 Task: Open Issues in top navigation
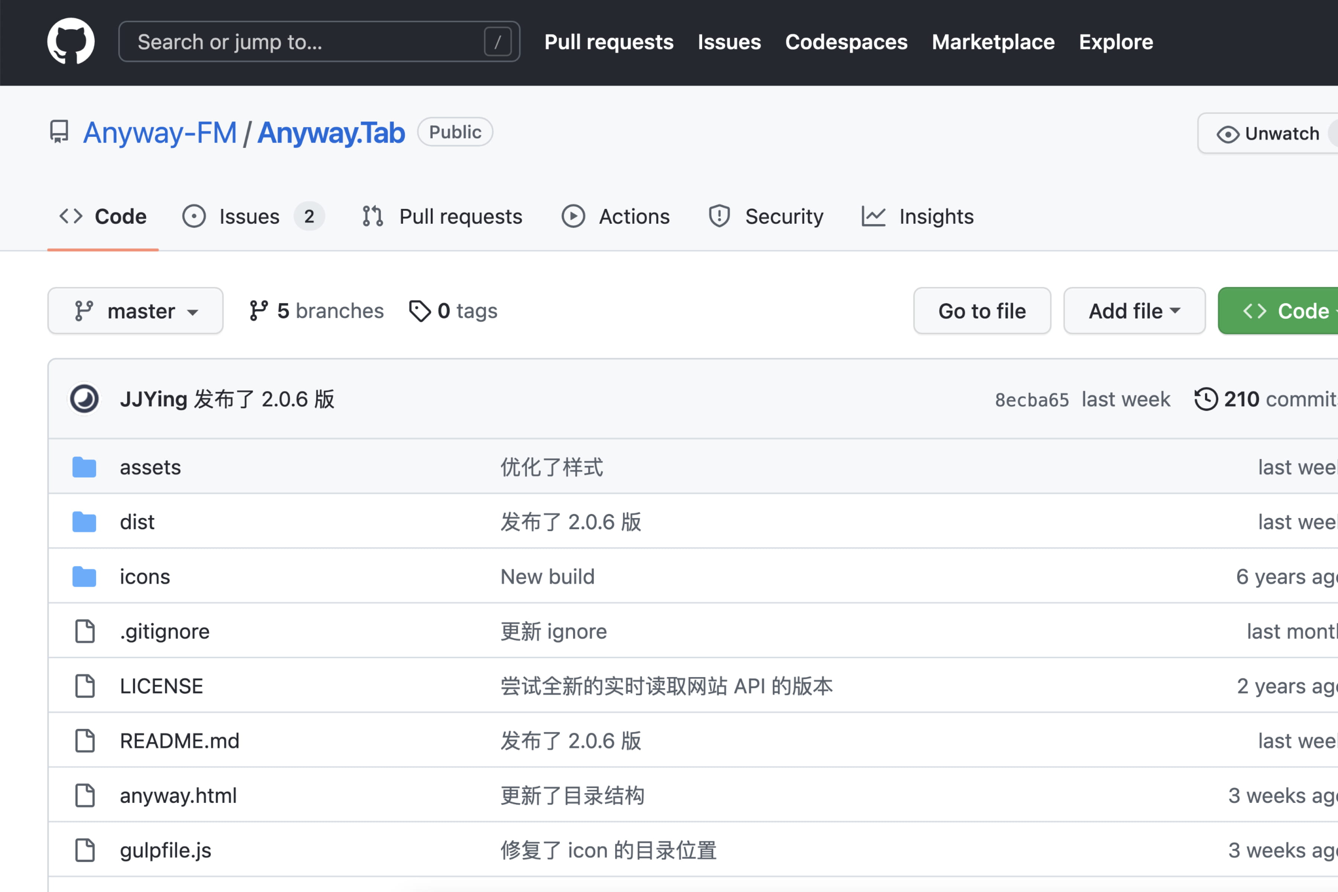[729, 42]
